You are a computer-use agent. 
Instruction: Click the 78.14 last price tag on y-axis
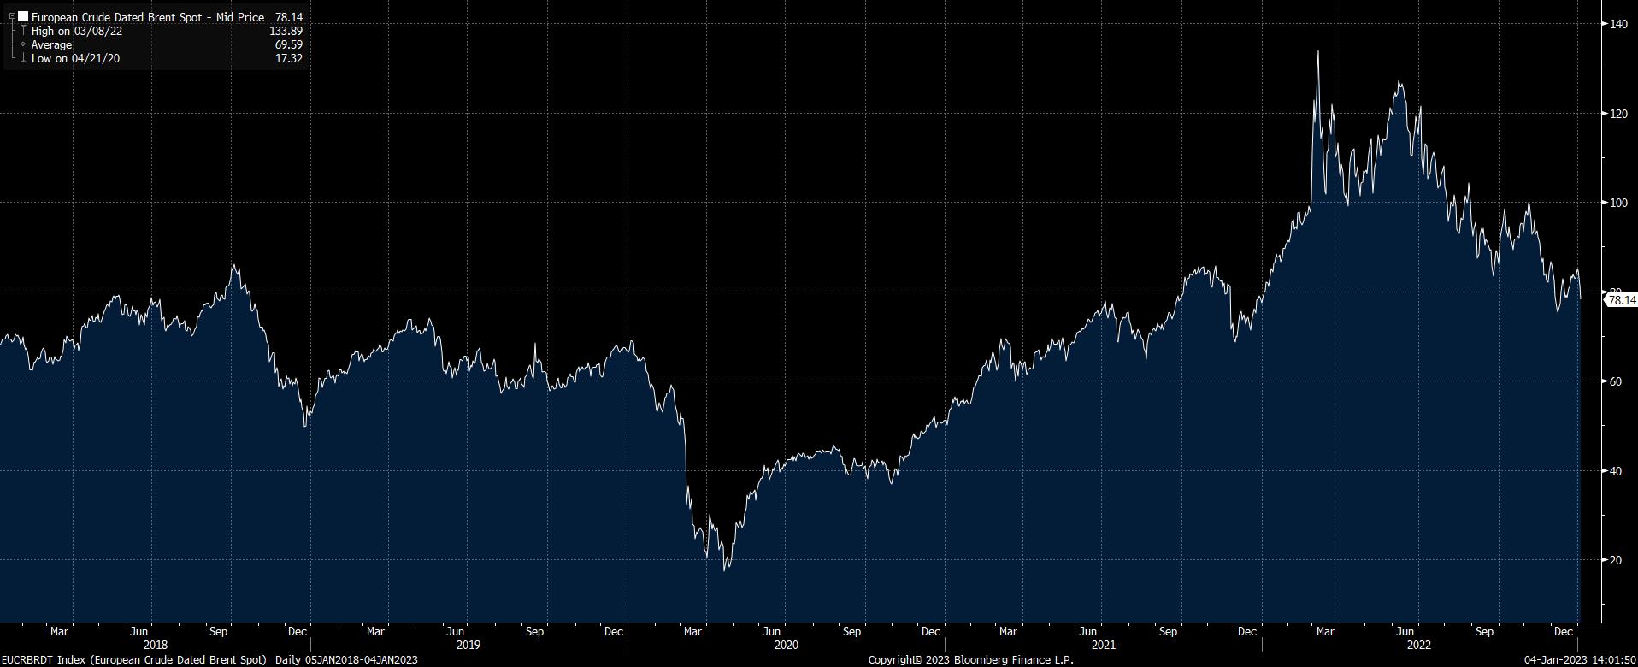click(x=1621, y=300)
